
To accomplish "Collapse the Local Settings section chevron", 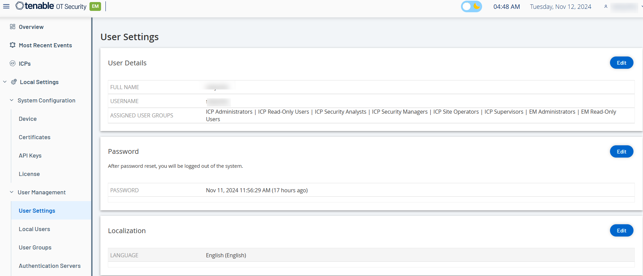I will [5, 82].
